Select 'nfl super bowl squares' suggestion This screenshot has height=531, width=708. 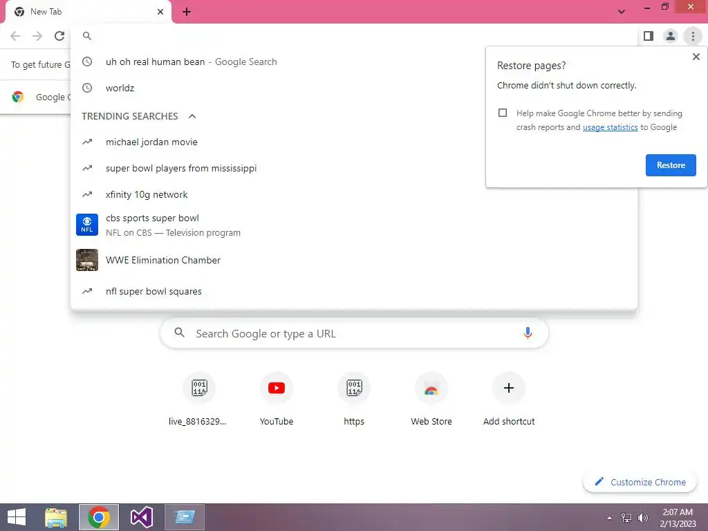(354, 291)
